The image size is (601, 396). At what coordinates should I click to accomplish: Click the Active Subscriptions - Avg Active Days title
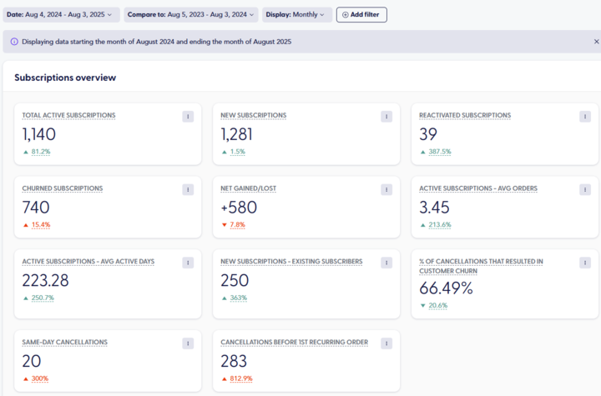click(x=88, y=262)
